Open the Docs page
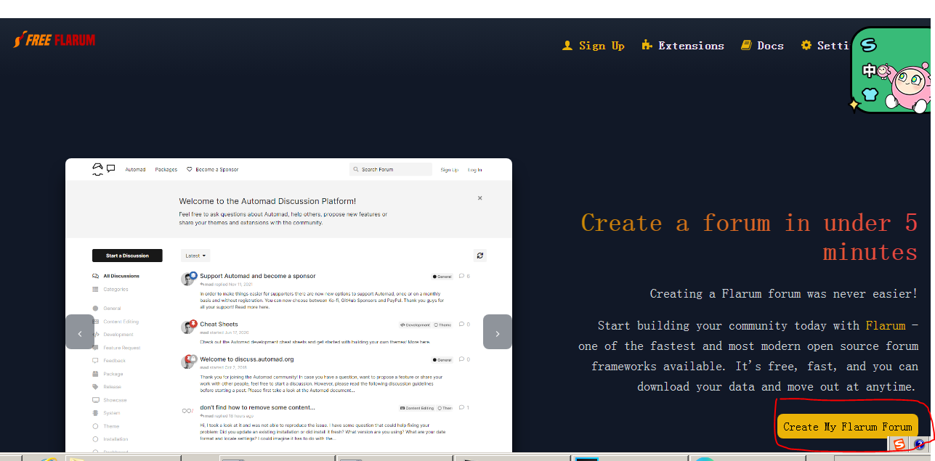 coord(762,46)
